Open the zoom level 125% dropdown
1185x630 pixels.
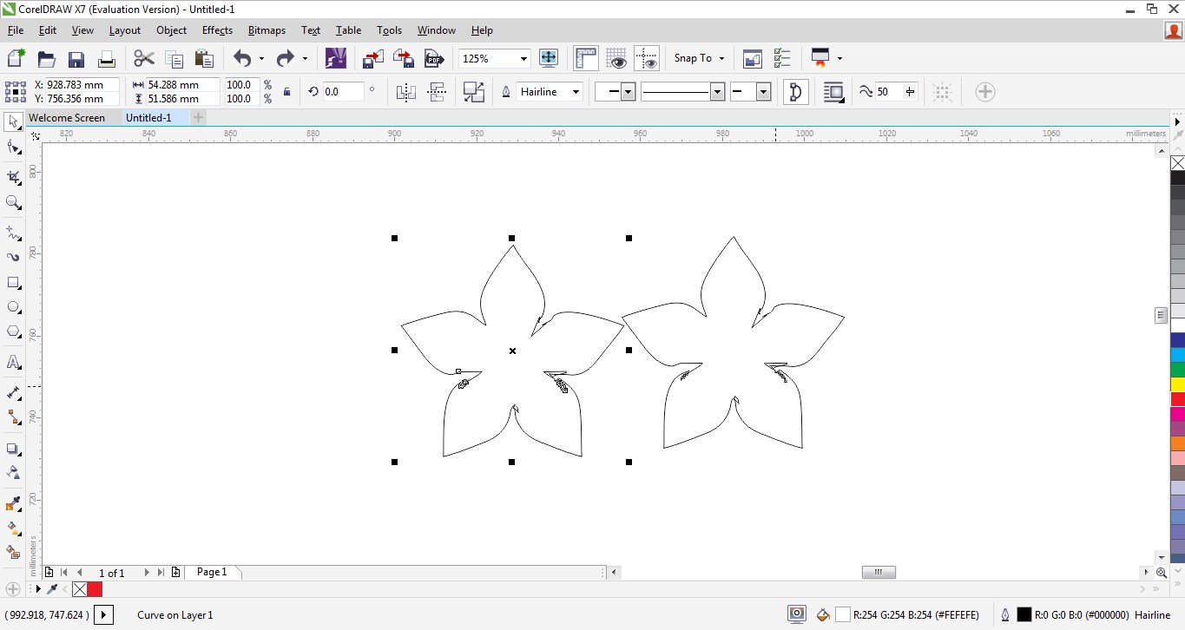523,58
